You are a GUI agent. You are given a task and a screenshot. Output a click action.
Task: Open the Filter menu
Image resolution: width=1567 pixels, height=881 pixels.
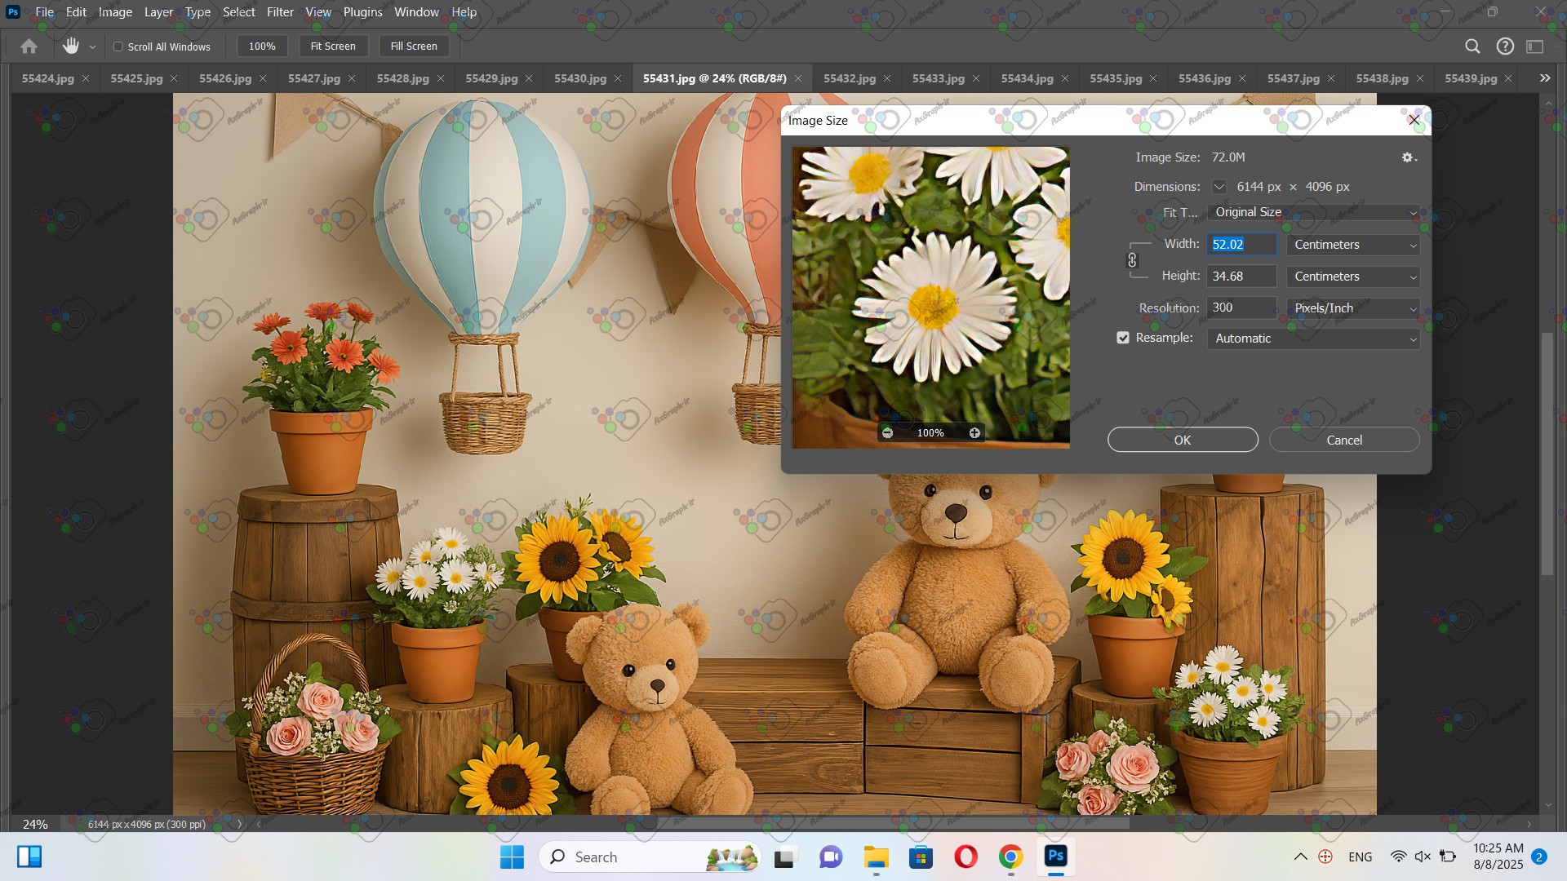(280, 12)
